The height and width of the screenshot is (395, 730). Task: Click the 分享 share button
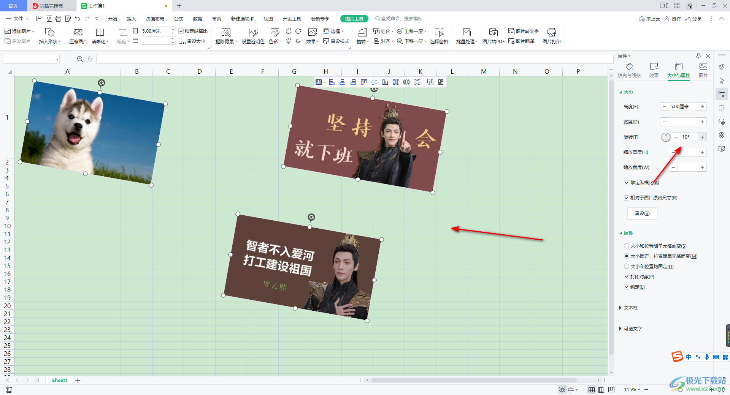click(693, 19)
